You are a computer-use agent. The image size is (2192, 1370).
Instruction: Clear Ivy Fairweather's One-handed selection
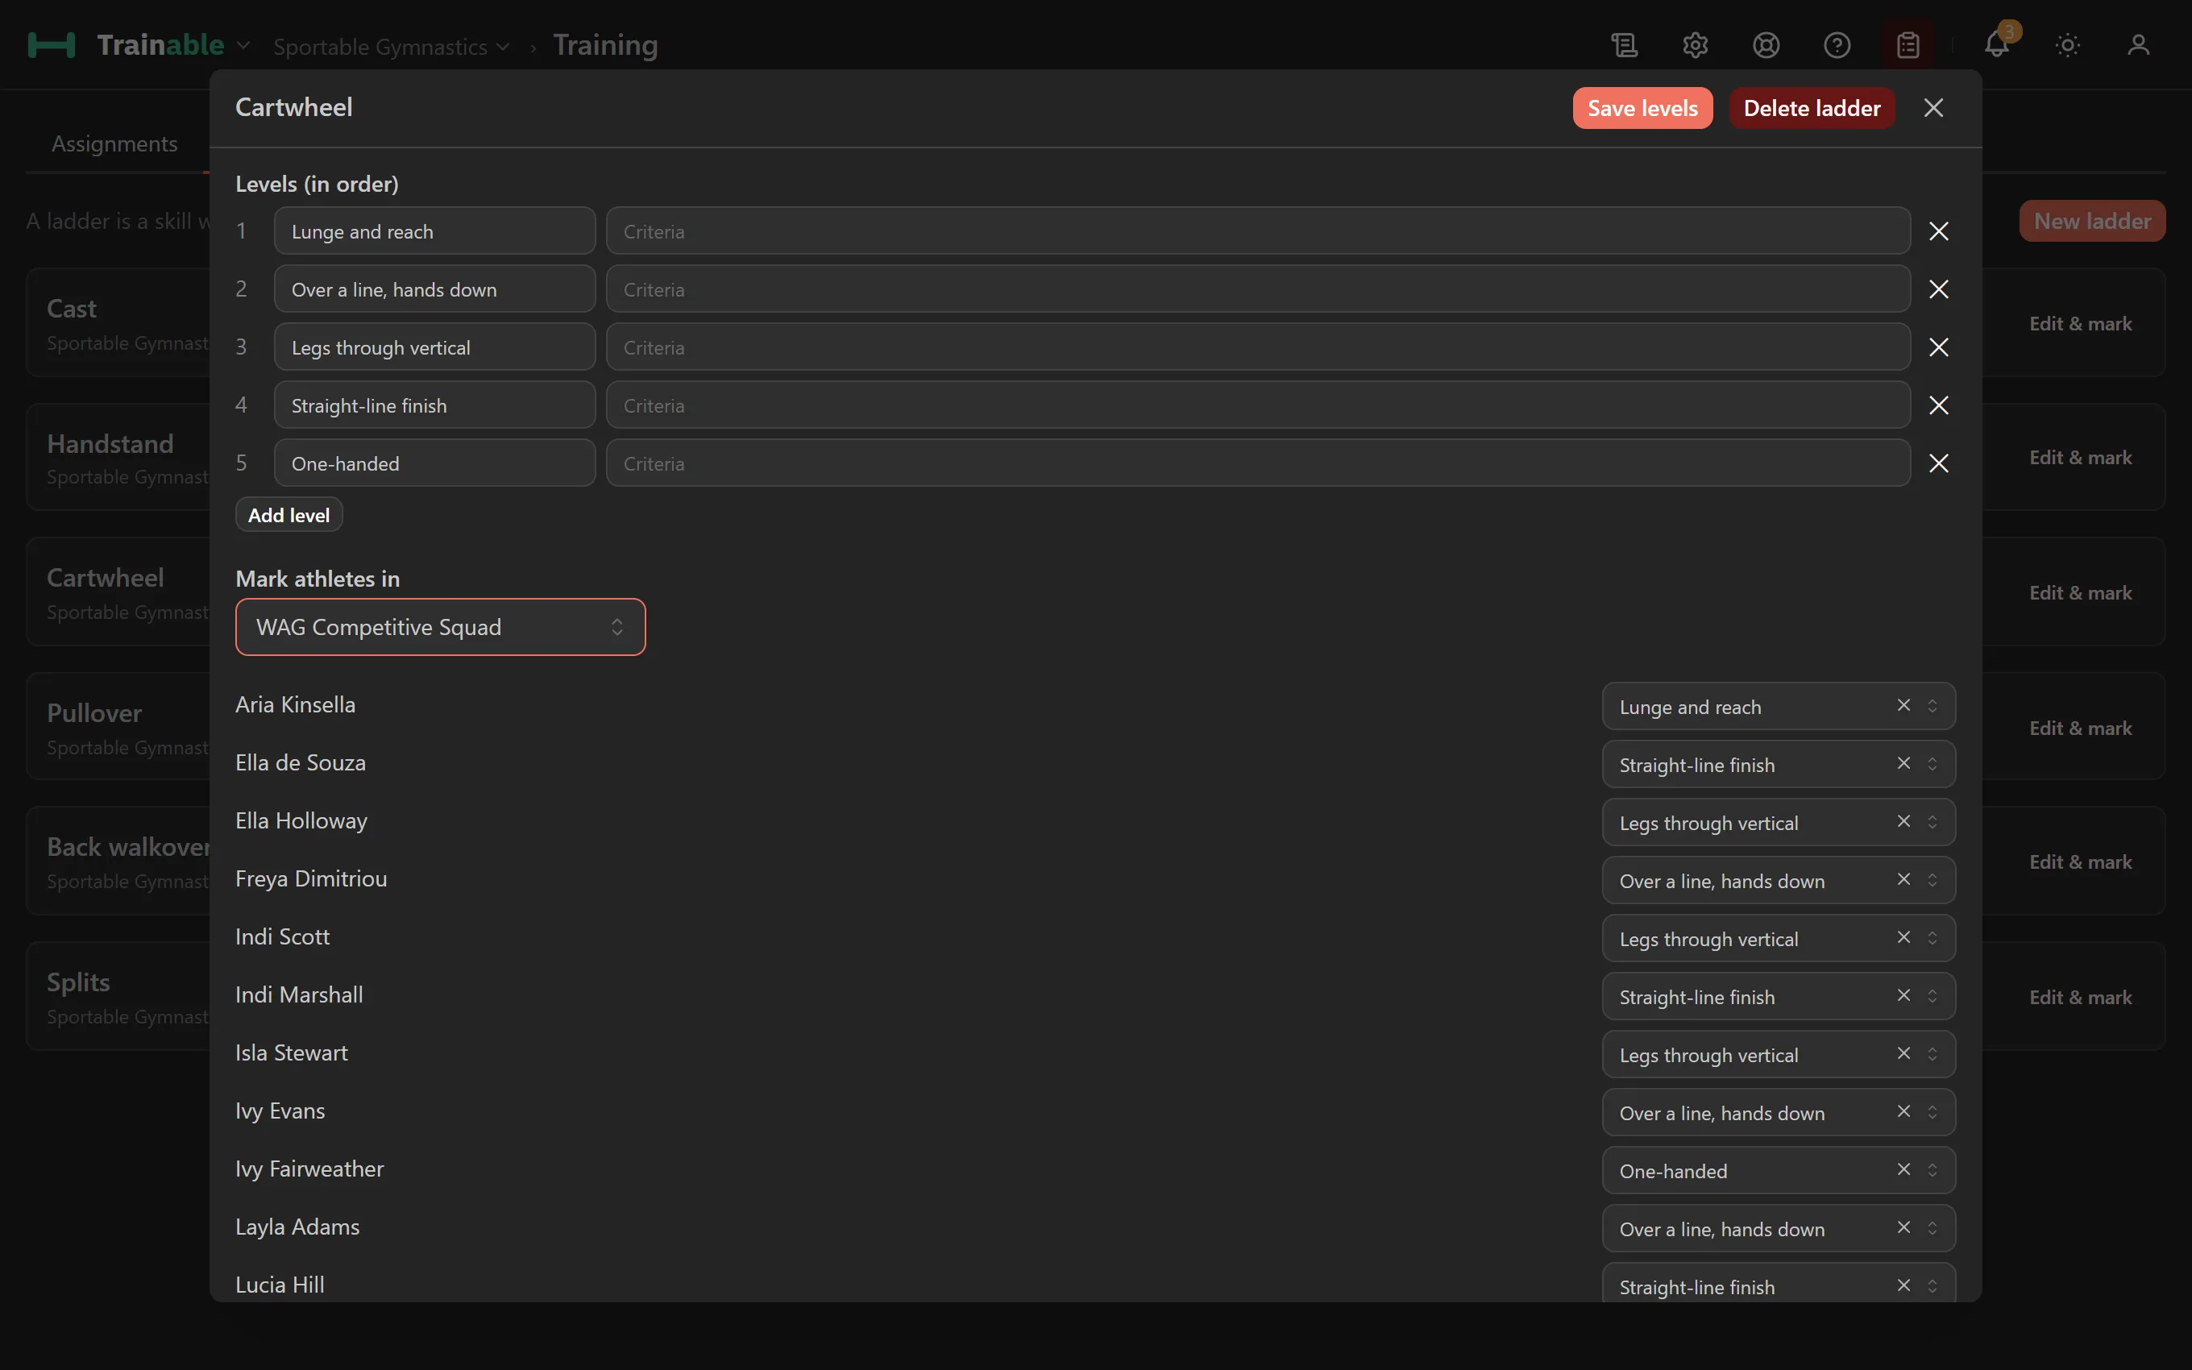(x=1903, y=1169)
